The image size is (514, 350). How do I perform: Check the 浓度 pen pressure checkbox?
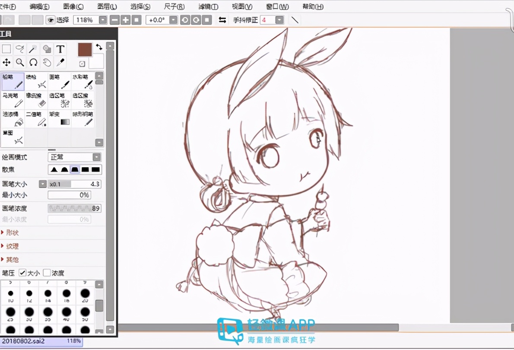[47, 273]
